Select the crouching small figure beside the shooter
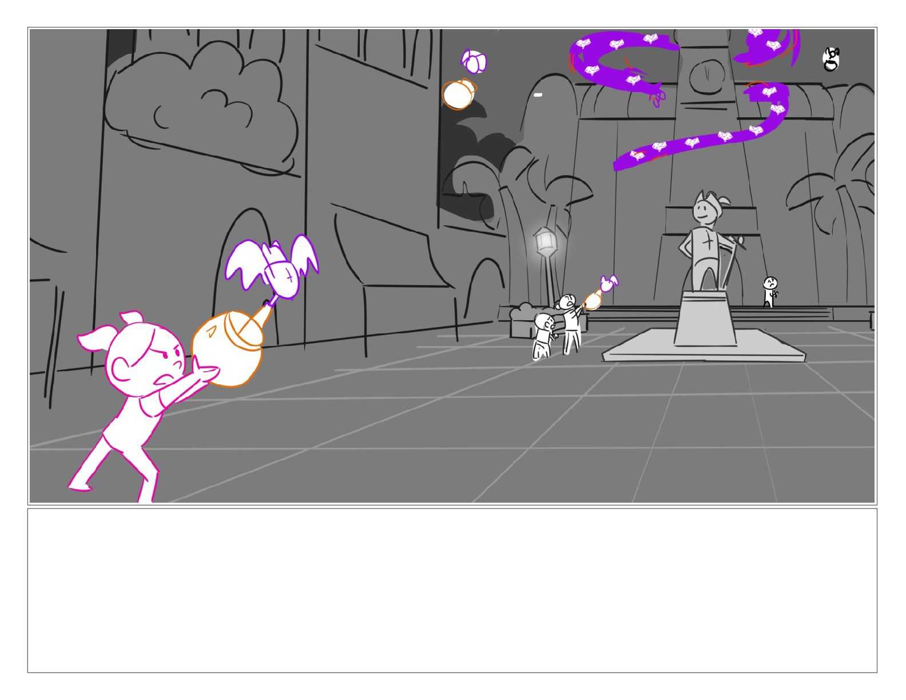The height and width of the screenshot is (700, 906). point(543,336)
